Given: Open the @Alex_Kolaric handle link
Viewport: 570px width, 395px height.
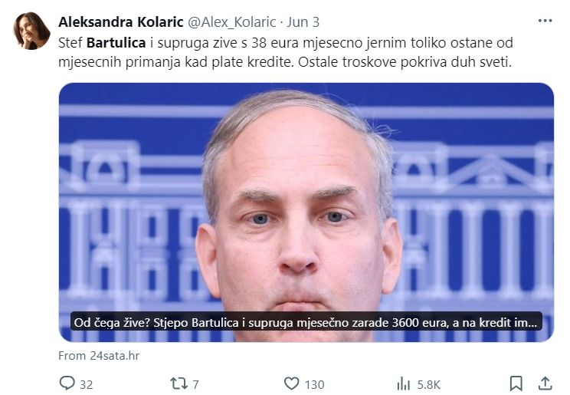Looking at the screenshot, I should click(x=231, y=22).
